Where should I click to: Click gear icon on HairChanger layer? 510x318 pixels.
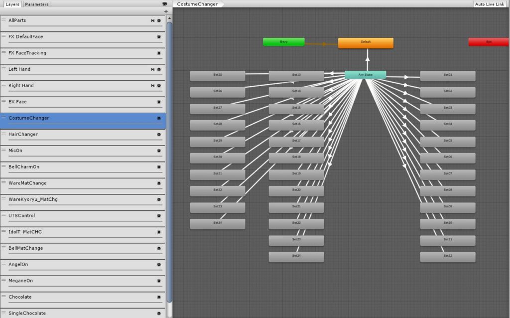[159, 135]
